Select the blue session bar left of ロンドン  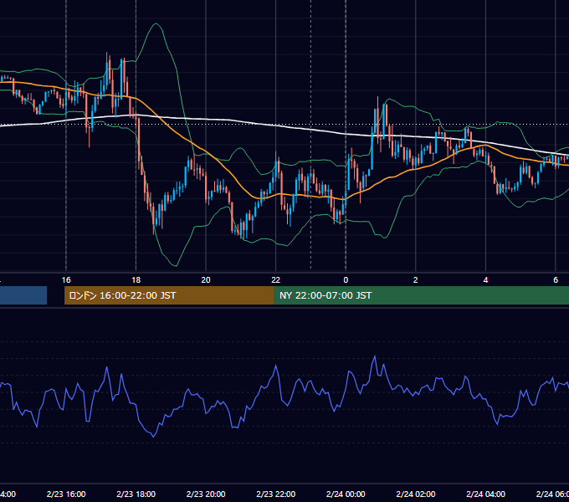pyautogui.click(x=23, y=295)
